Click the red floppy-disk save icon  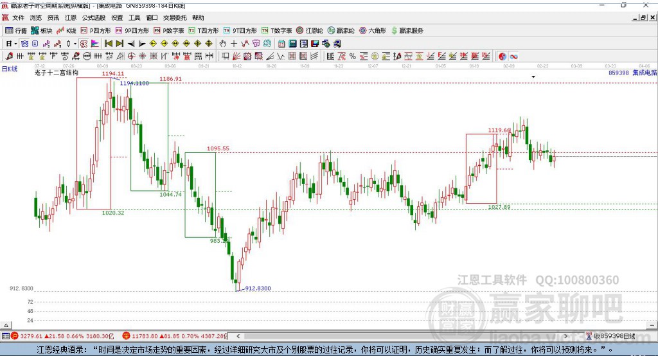(315, 44)
